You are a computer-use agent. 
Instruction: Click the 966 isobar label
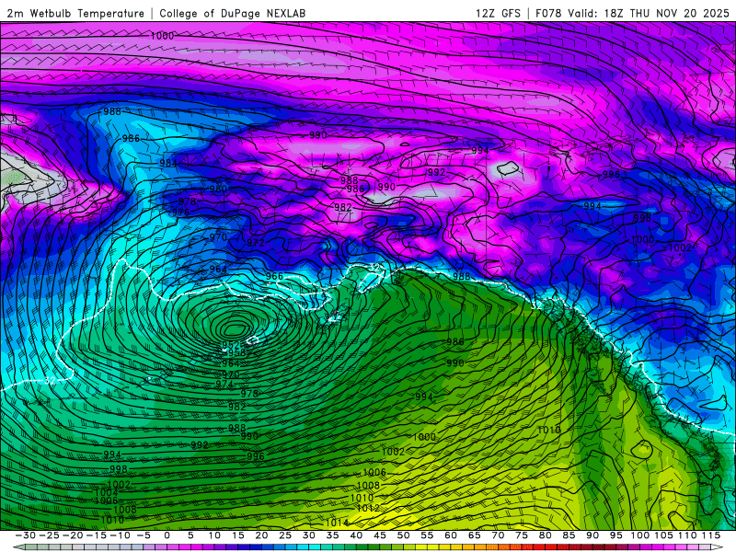coord(274,277)
